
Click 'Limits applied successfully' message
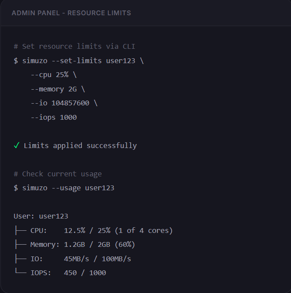[x=80, y=145]
